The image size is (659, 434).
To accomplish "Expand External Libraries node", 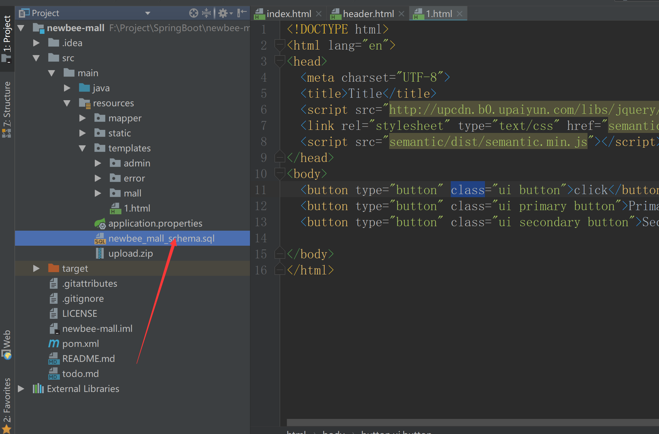I will 21,389.
